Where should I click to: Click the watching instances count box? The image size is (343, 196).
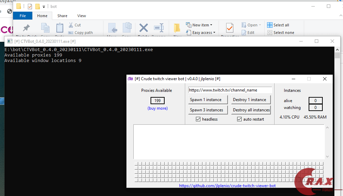[316, 108]
